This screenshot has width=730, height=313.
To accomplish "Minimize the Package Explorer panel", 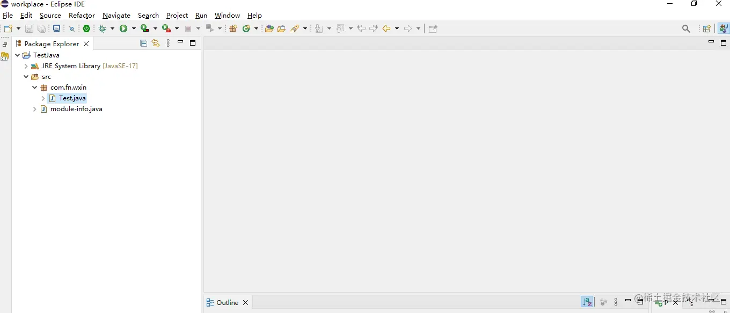I will [180, 42].
